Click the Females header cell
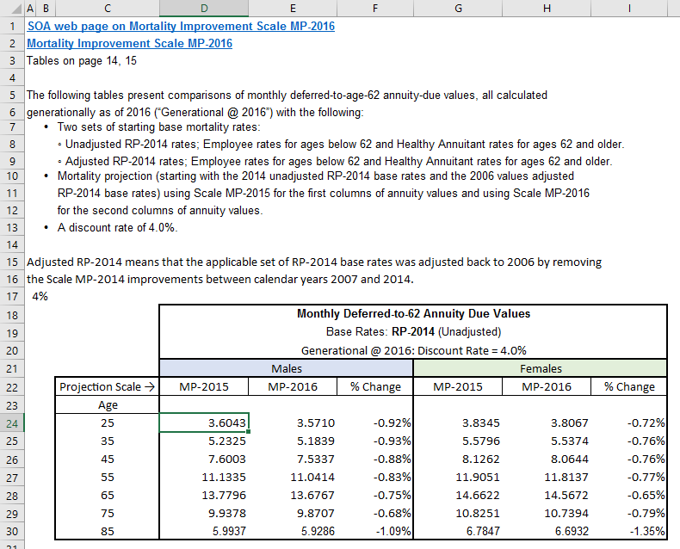 pos(541,368)
